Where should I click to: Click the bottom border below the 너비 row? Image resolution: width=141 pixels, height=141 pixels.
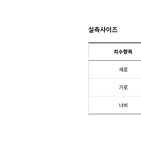pyautogui.click(x=115, y=114)
